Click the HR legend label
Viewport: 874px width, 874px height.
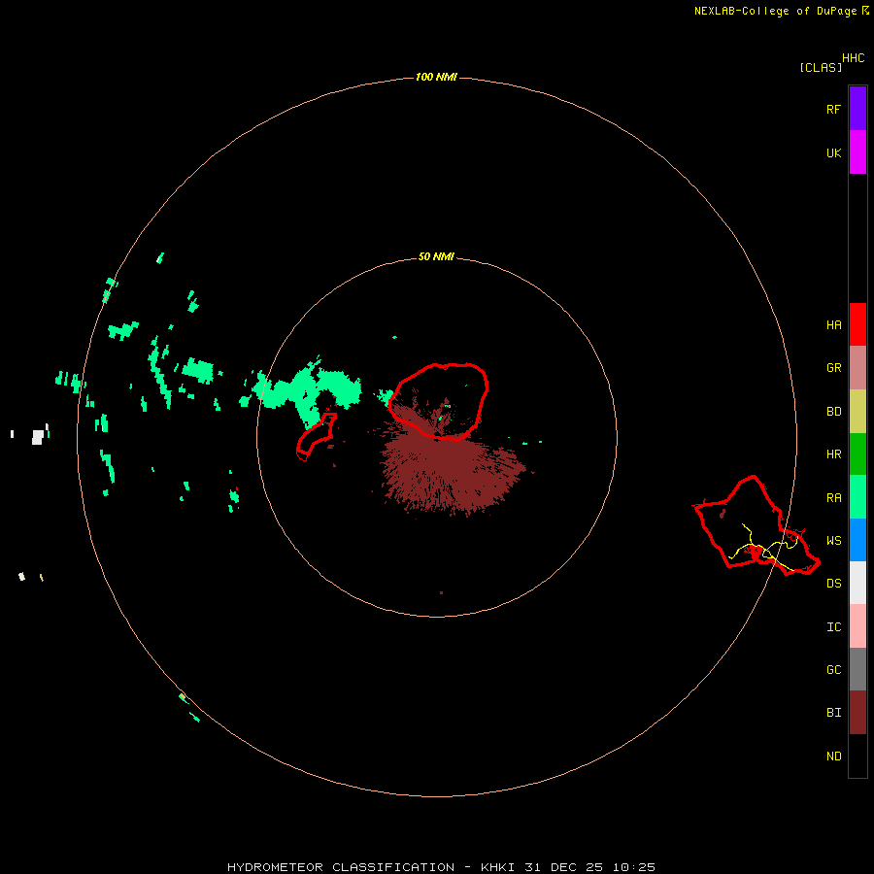tap(833, 454)
